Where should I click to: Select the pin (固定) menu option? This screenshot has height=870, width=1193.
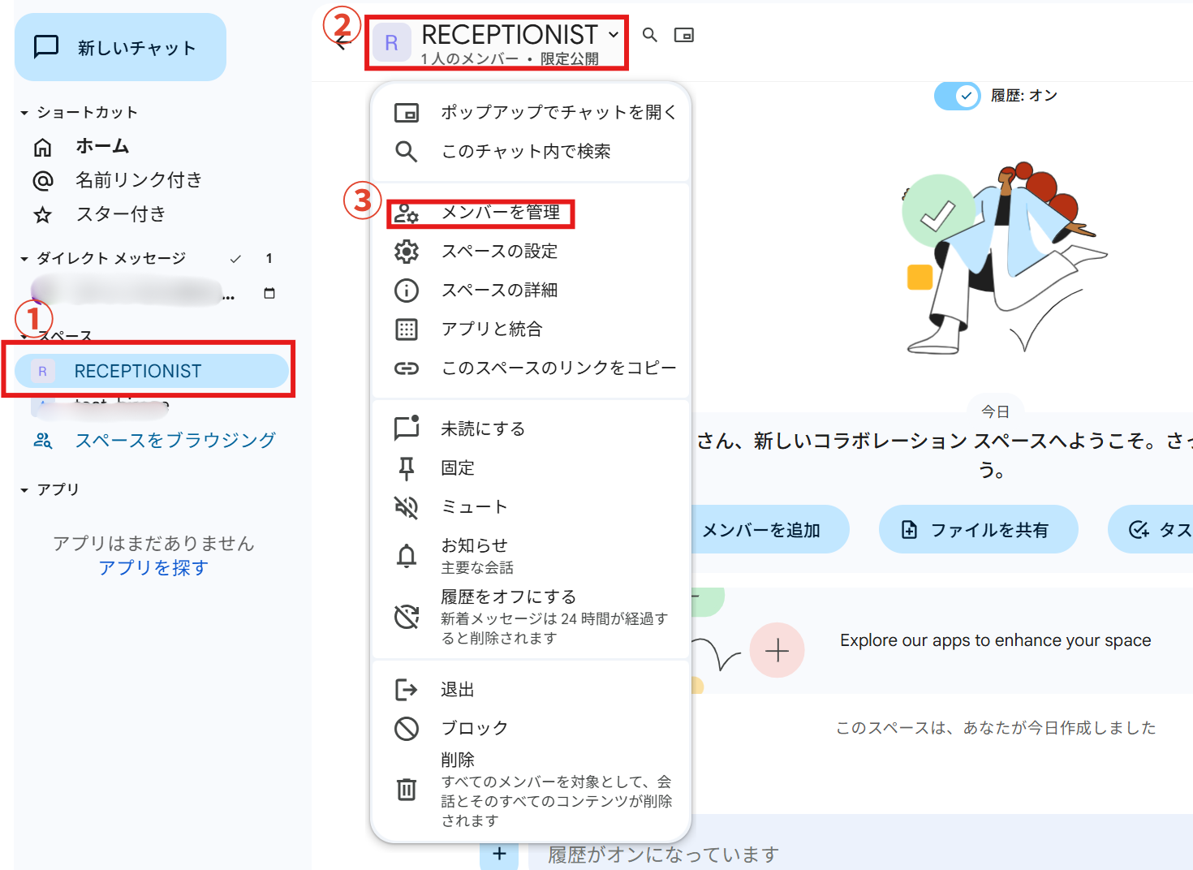(458, 467)
